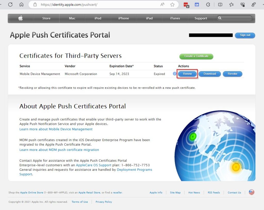Viewport: 264px width, 210px height.
Task: Click the Renew button
Action: pyautogui.click(x=187, y=74)
